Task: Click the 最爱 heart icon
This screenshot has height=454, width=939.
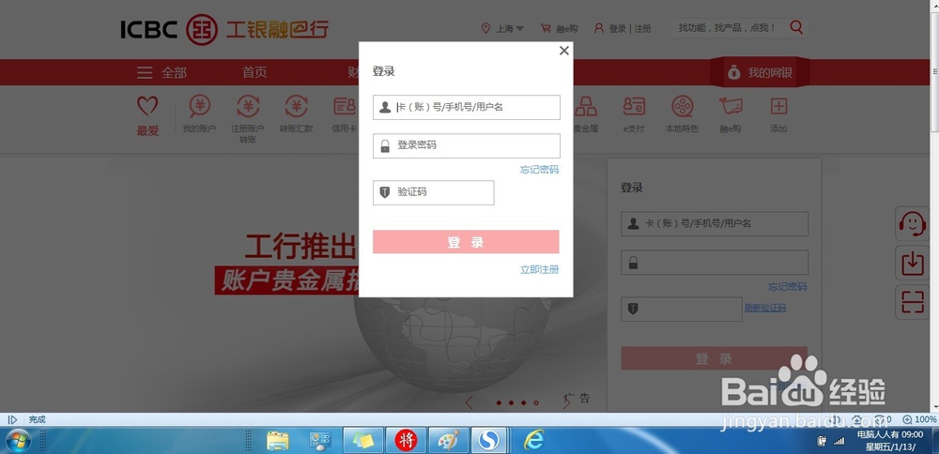Action: pos(147,107)
